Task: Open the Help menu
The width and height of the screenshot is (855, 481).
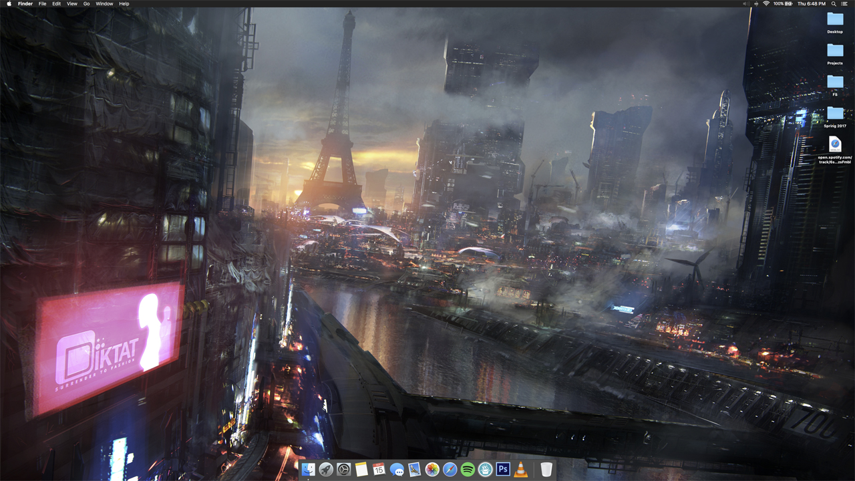Action: tap(124, 3)
